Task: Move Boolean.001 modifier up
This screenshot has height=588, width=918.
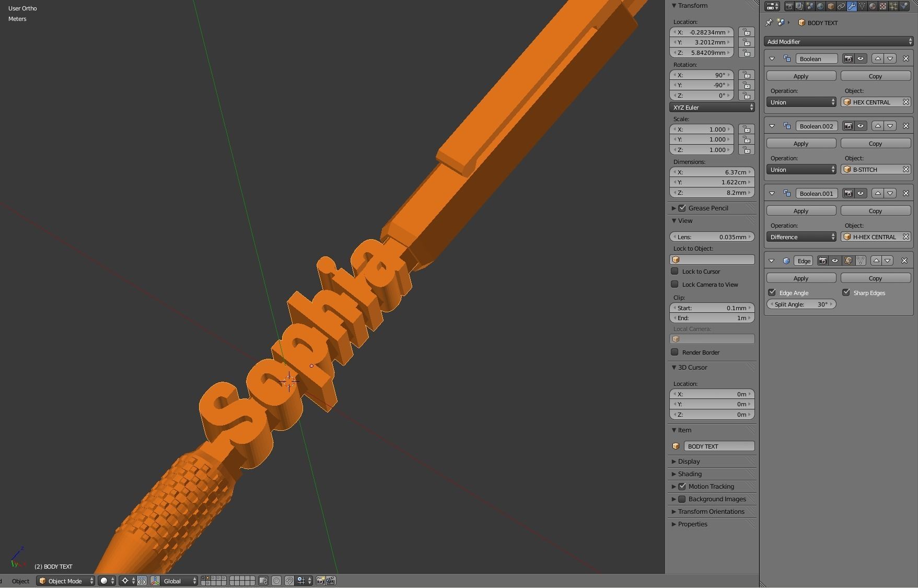Action: pyautogui.click(x=878, y=193)
